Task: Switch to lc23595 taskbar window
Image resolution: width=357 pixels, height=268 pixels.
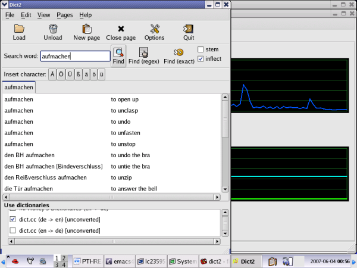Action: point(151,261)
